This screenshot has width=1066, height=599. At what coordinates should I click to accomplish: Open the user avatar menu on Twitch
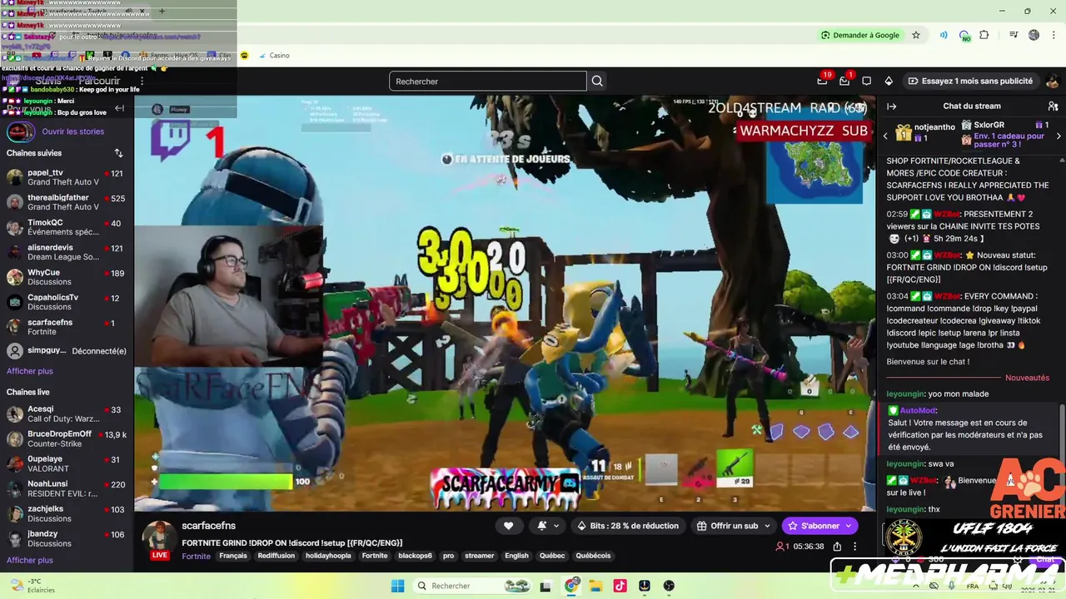click(x=1053, y=81)
